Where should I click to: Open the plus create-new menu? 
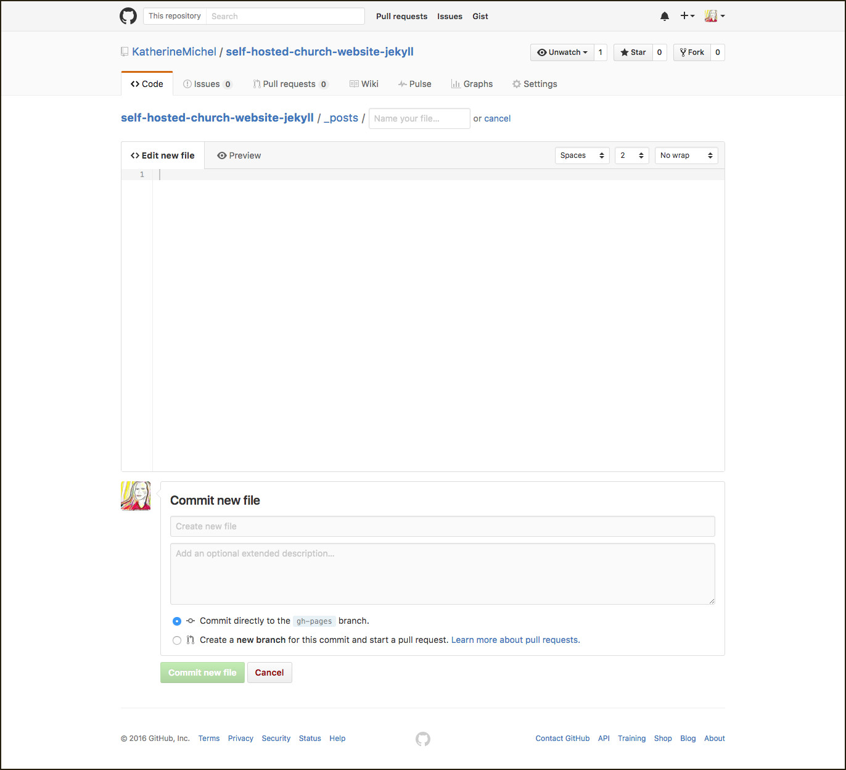[x=687, y=16]
